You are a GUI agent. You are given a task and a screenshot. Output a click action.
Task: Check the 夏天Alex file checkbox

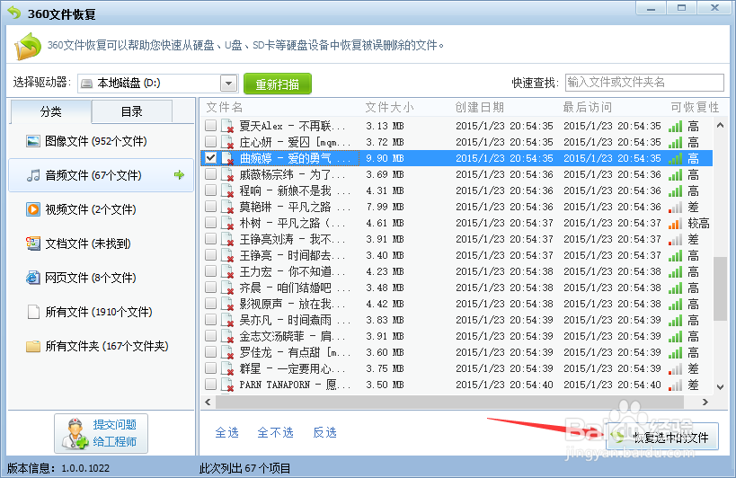click(x=211, y=125)
